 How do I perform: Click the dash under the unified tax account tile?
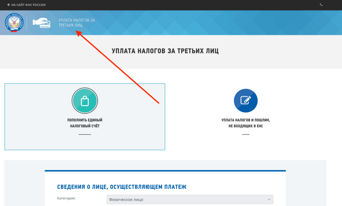click(84, 134)
